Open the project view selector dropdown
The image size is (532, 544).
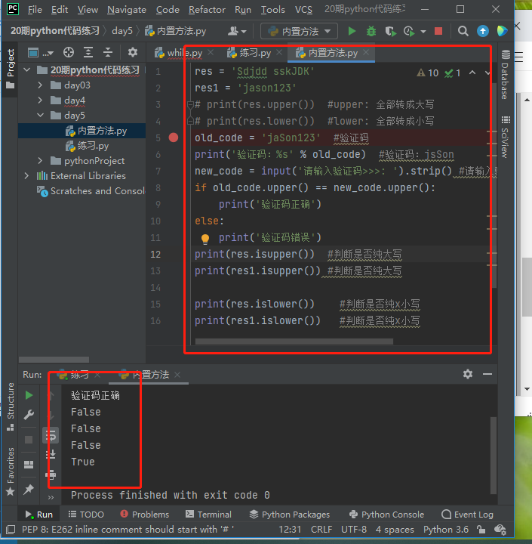pyautogui.click(x=41, y=53)
